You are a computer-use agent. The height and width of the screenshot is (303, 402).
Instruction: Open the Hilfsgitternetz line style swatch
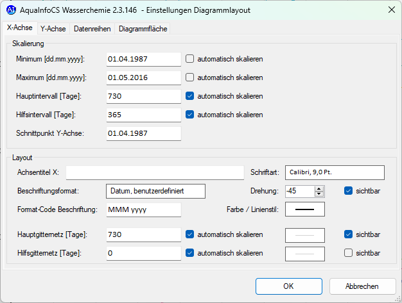click(305, 254)
